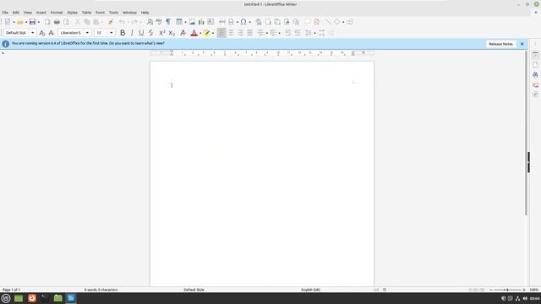Open the Save button dropdown arrow

(39, 22)
